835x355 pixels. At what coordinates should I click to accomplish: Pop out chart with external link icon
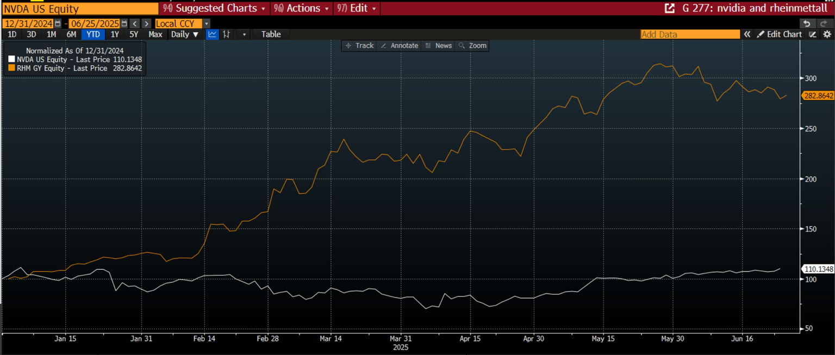670,9
